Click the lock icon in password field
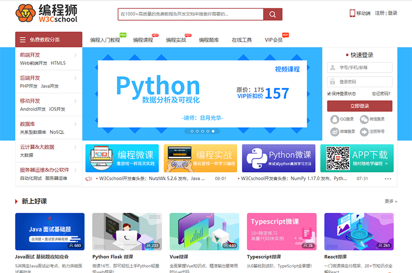The height and width of the screenshot is (273, 412). pyautogui.click(x=333, y=82)
